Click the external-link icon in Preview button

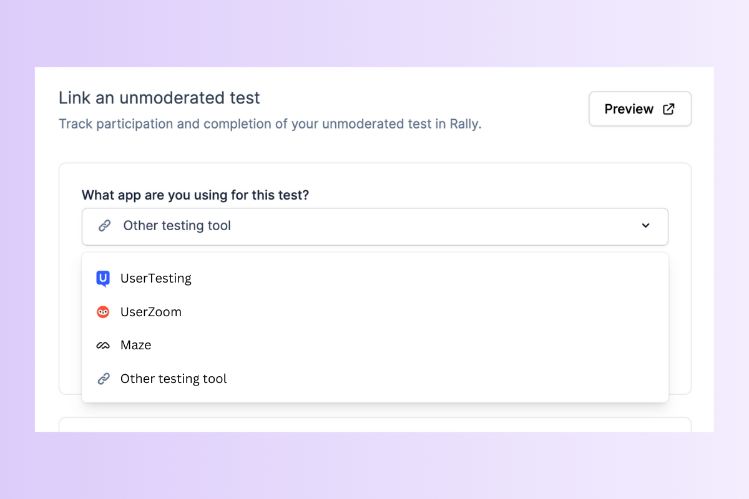click(x=668, y=109)
